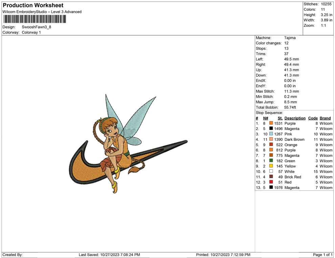Screen dimensions: 335x258
Task: Click the light blue swatch for stop 3 Pink
Action: click(271, 134)
